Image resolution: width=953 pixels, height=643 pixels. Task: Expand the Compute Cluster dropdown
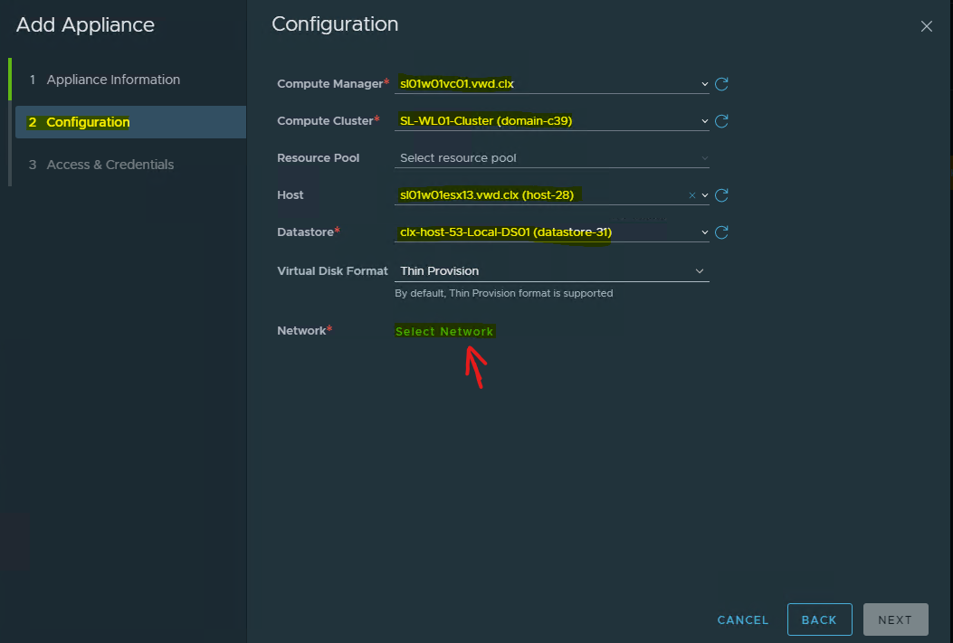(705, 121)
